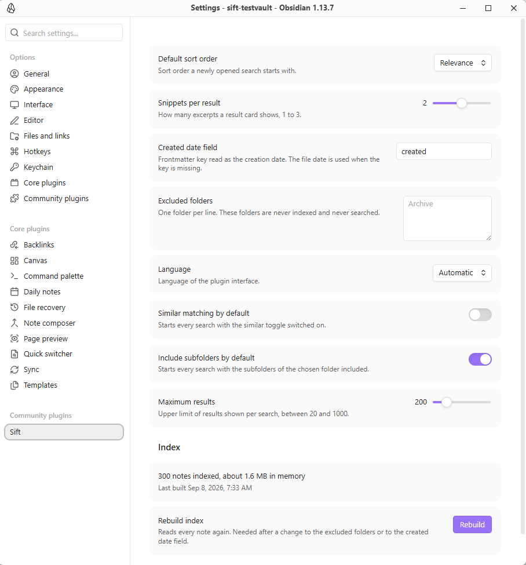Click the Excluded folders text area
Viewport: 526px width, 565px height.
[447, 218]
